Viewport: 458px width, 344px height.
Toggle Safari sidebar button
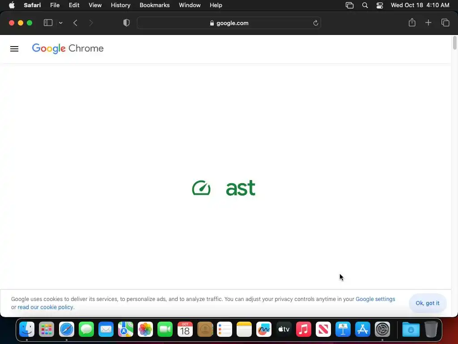[x=48, y=23]
